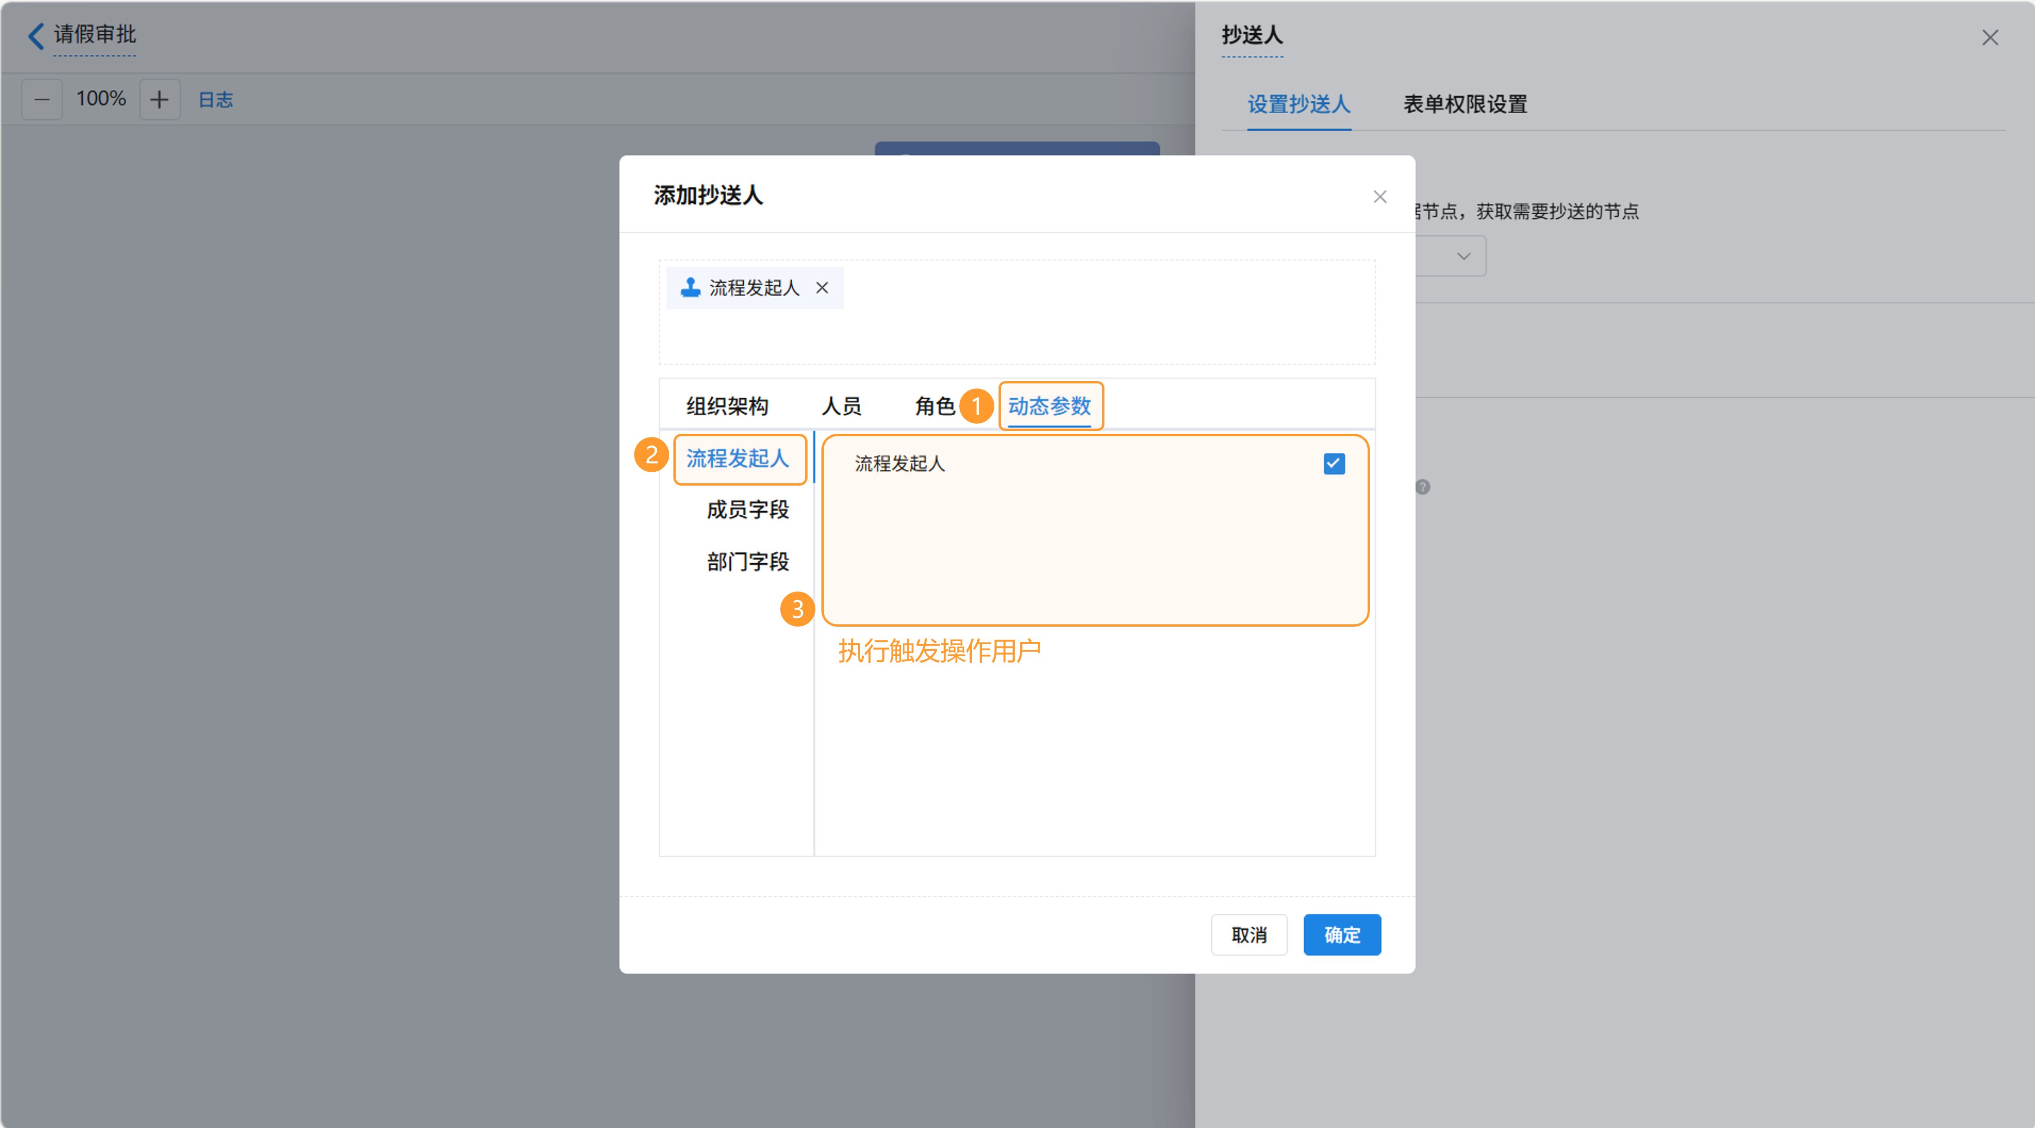
Task: Remove the 流程发起人 tag via its X
Action: point(822,288)
